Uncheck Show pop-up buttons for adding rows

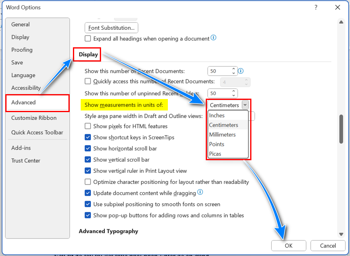tap(88, 215)
